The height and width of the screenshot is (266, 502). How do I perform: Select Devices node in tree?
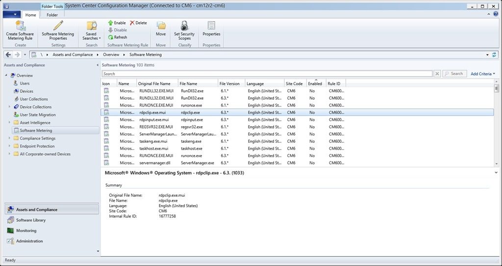click(26, 91)
